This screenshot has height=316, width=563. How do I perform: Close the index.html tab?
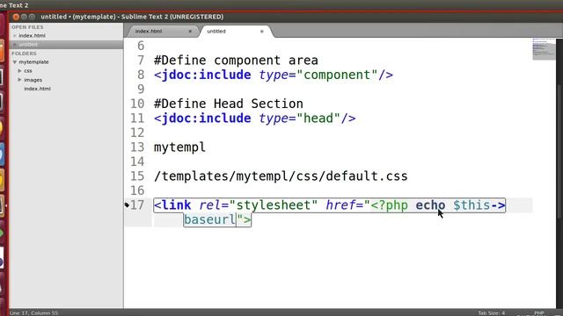190,32
